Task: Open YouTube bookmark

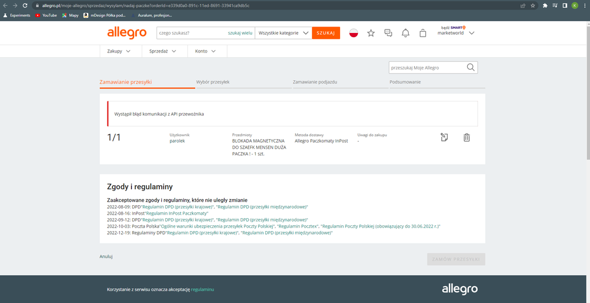Action: tap(46, 15)
